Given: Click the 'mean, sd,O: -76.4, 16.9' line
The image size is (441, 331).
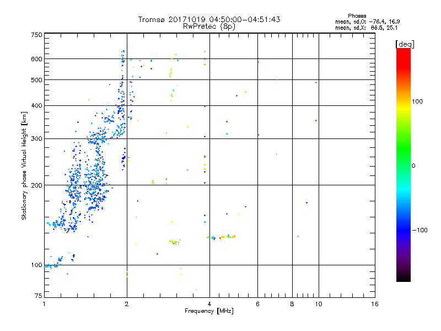Looking at the screenshot, I should click(x=367, y=22).
